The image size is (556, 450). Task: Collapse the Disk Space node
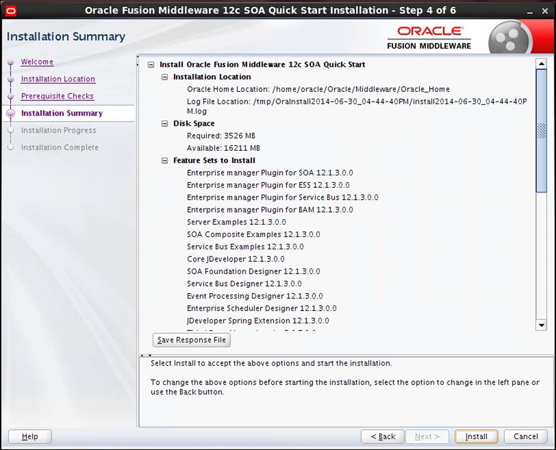pos(165,123)
